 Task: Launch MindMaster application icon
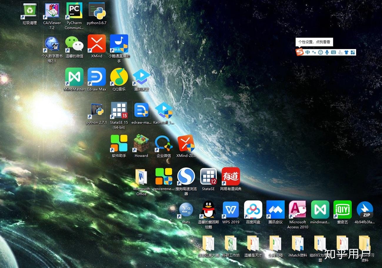[74, 77]
